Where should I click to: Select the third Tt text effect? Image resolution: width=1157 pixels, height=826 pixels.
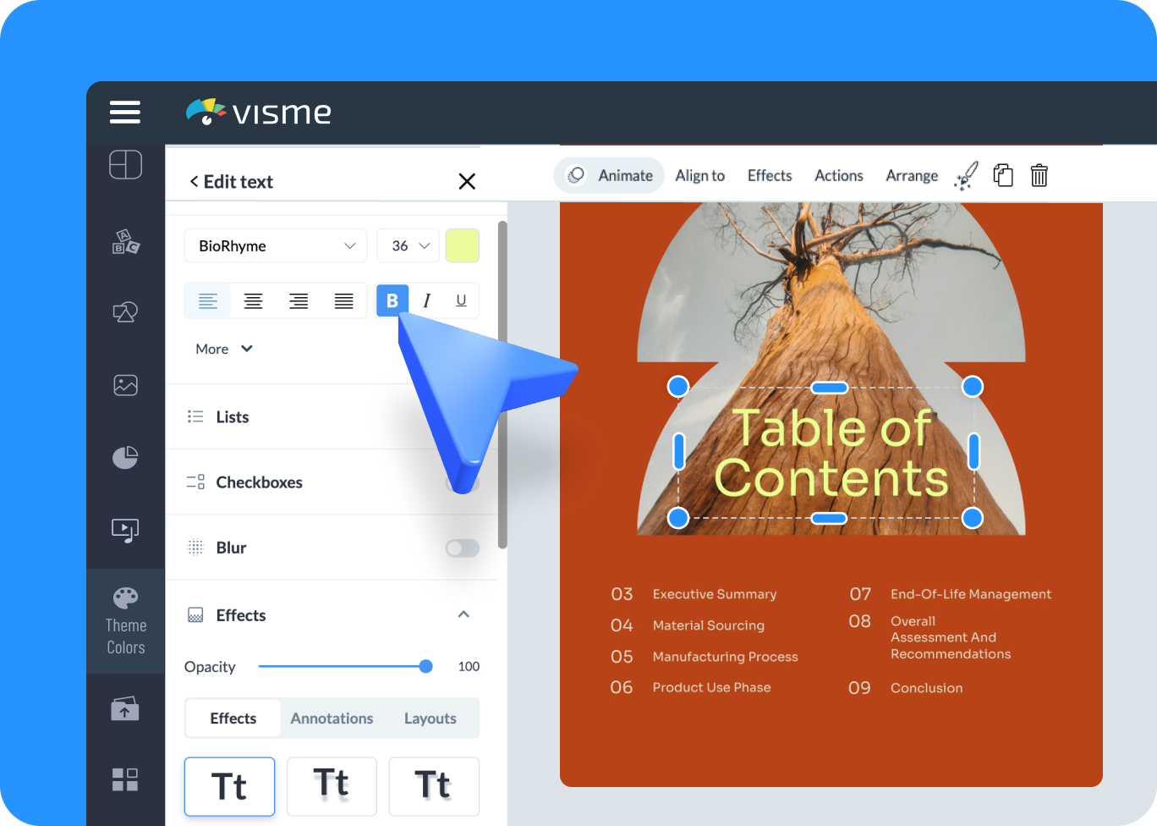click(434, 786)
